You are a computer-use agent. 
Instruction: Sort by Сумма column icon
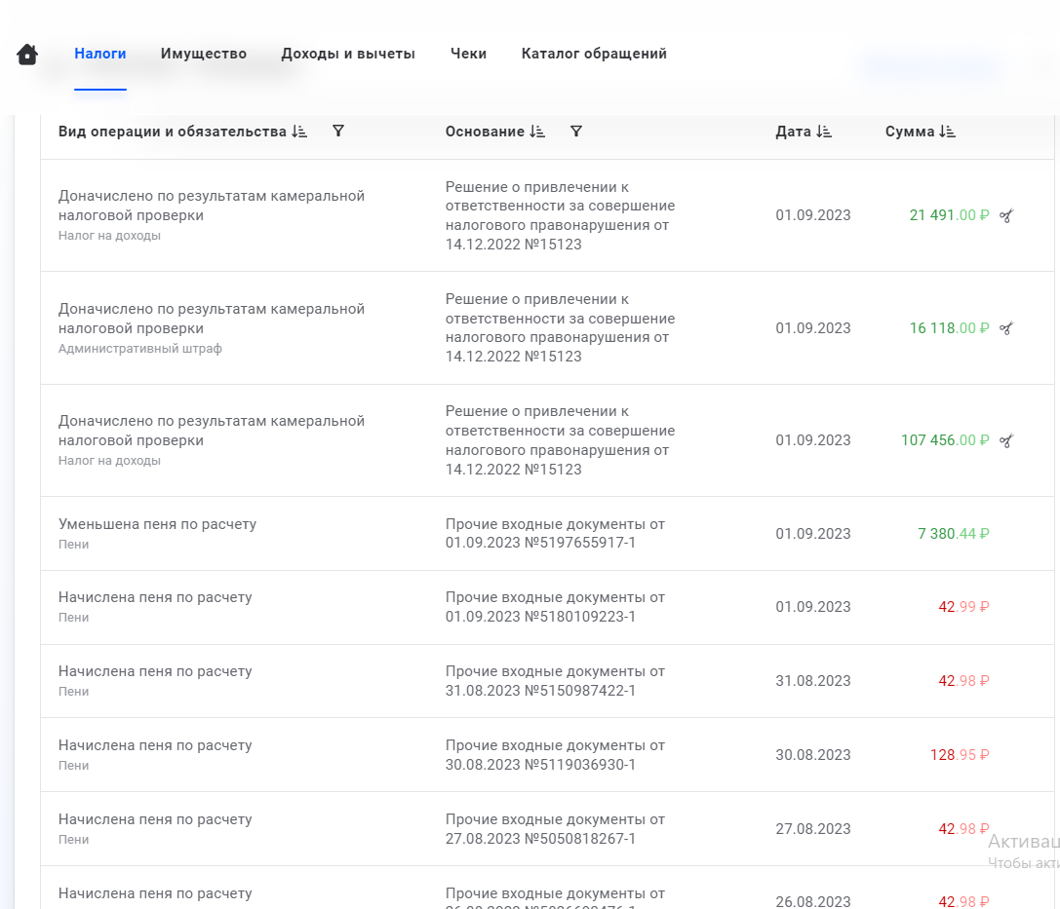(x=948, y=132)
